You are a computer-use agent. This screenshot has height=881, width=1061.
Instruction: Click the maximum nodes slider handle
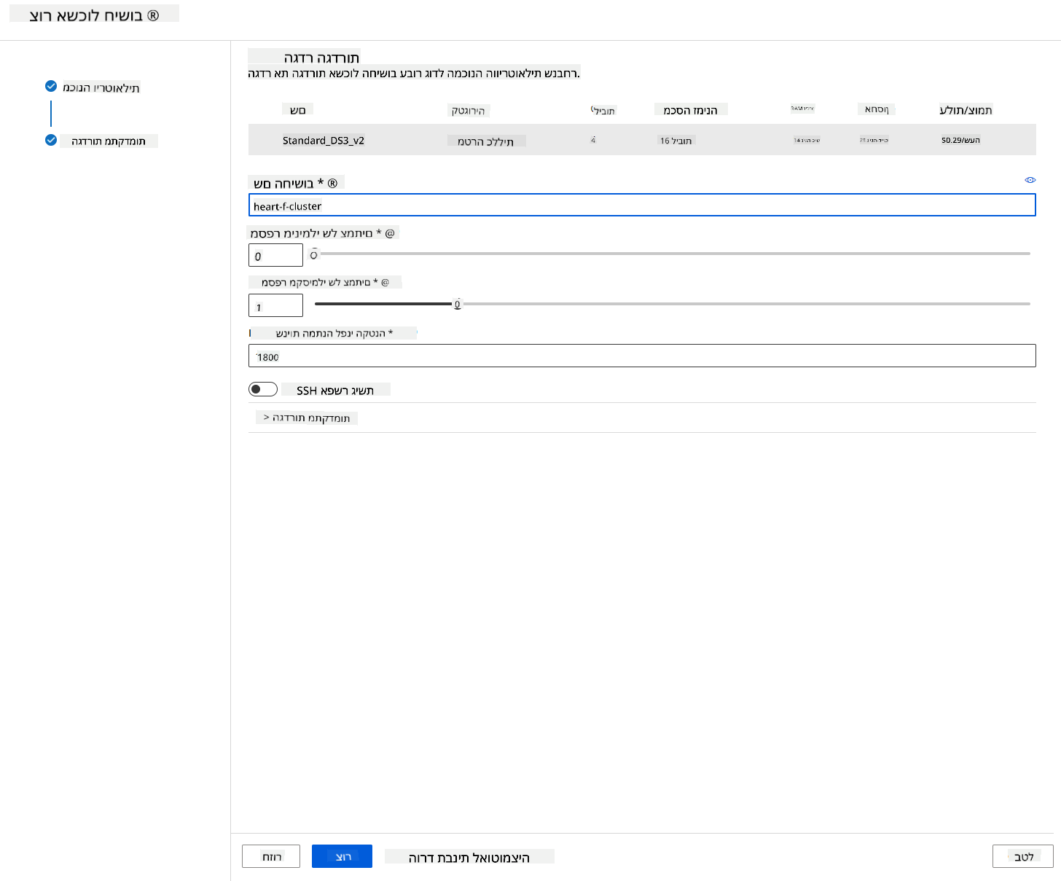[x=458, y=304]
